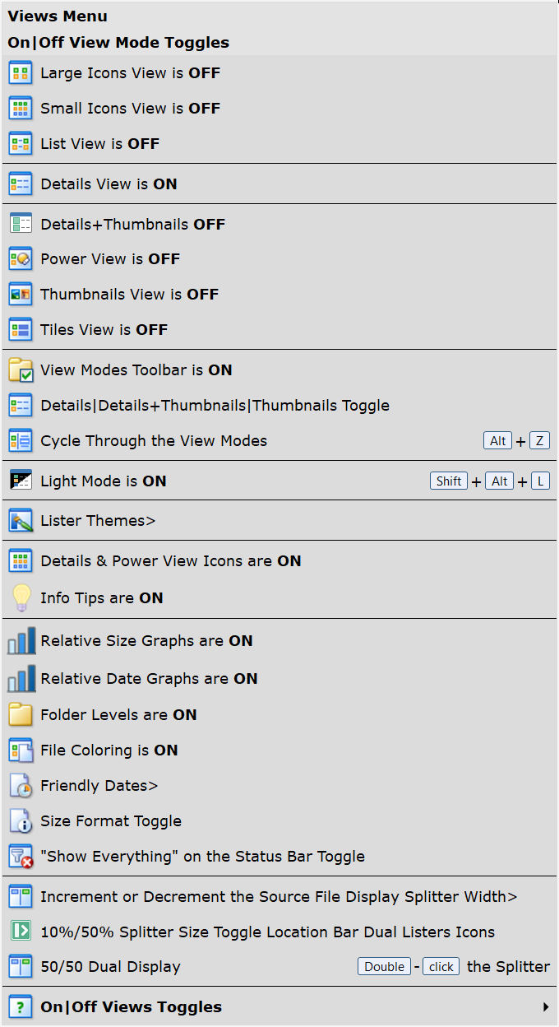The height and width of the screenshot is (1027, 559).
Task: Click 50/50 Dual Display
Action: coord(279,966)
